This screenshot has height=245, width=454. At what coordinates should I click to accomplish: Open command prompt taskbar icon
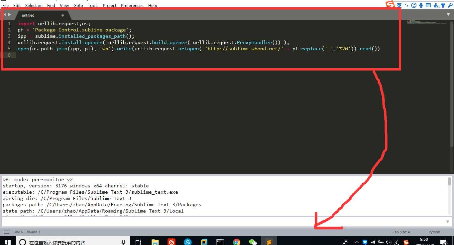point(220,242)
